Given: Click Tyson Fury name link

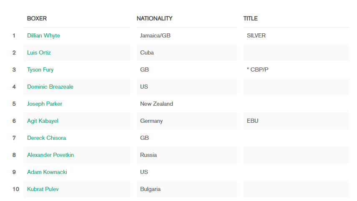Looking at the screenshot, I should (40, 70).
